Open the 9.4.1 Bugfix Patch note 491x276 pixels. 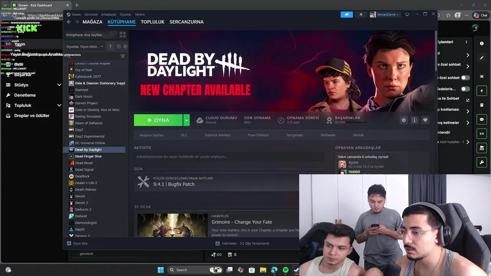pos(174,184)
